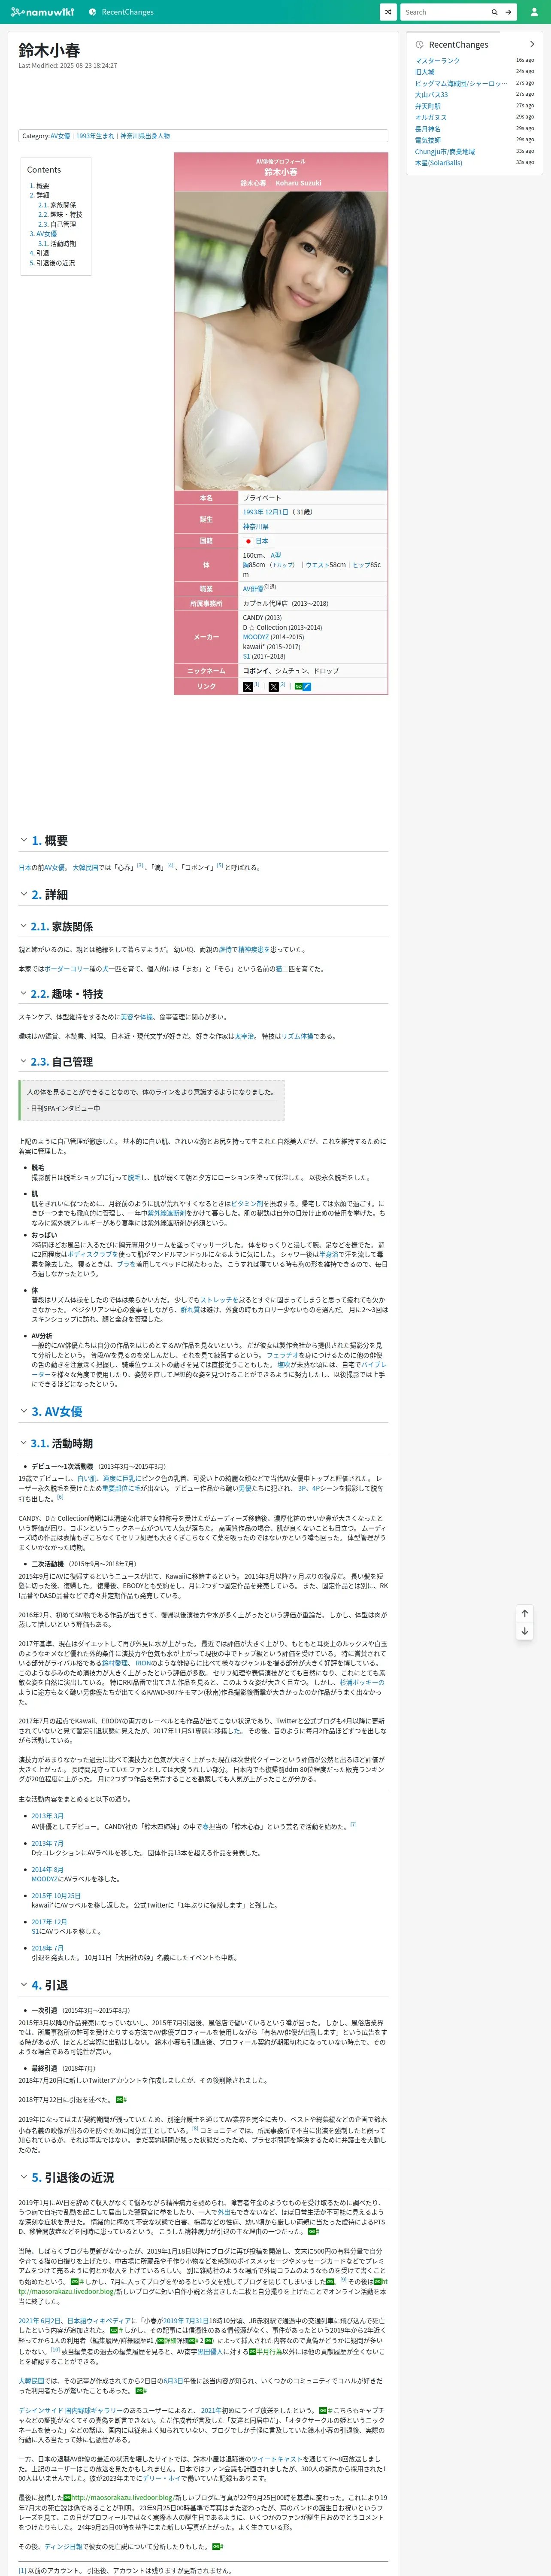The image size is (551, 2576).
Task: Jump to 5. 引退後の近況 in Contents
Action: click(51, 263)
